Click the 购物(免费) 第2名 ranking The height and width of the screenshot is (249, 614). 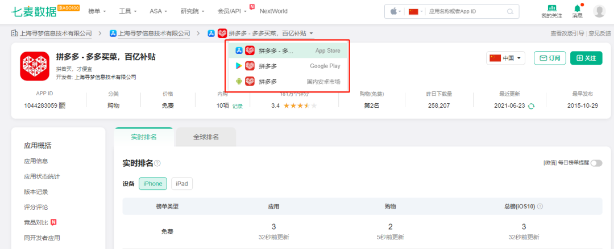[x=372, y=105]
